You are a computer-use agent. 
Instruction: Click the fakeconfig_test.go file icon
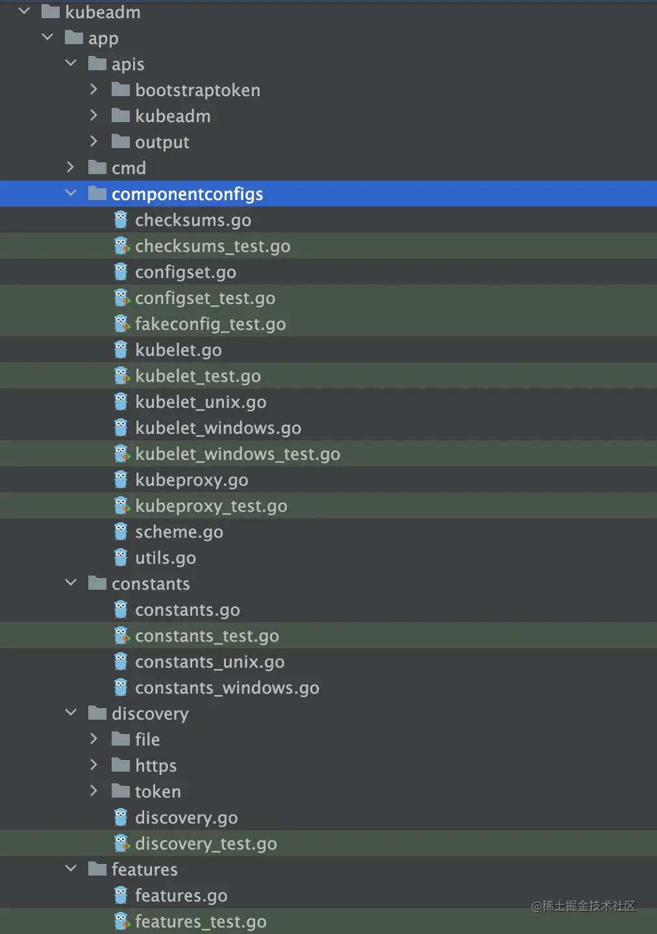coord(121,323)
